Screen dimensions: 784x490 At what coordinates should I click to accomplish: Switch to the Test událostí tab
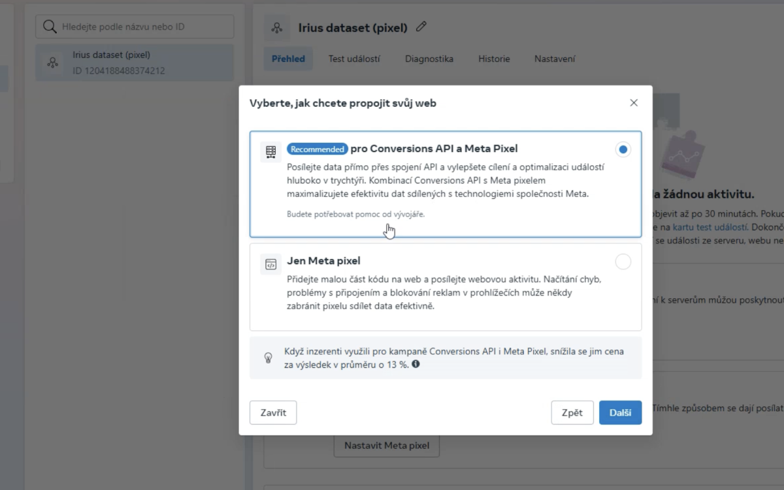pos(354,59)
